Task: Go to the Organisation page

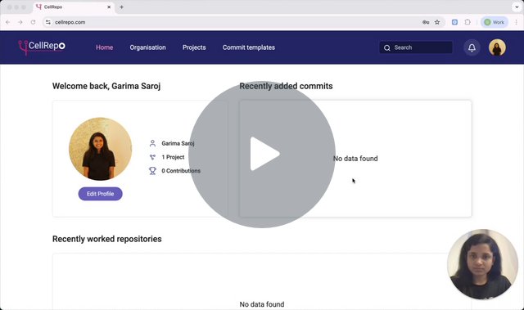Action: click(x=147, y=47)
